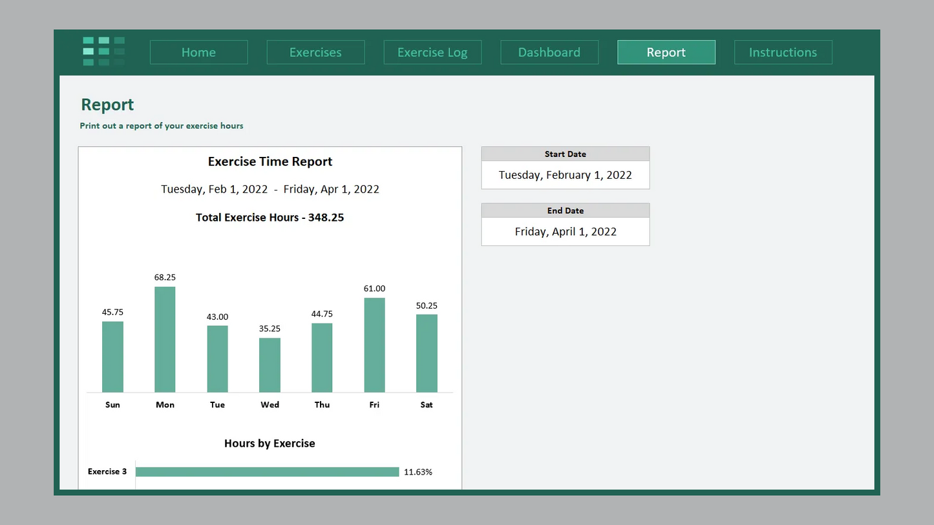Click the Start Date field
This screenshot has width=934, height=525.
point(565,174)
